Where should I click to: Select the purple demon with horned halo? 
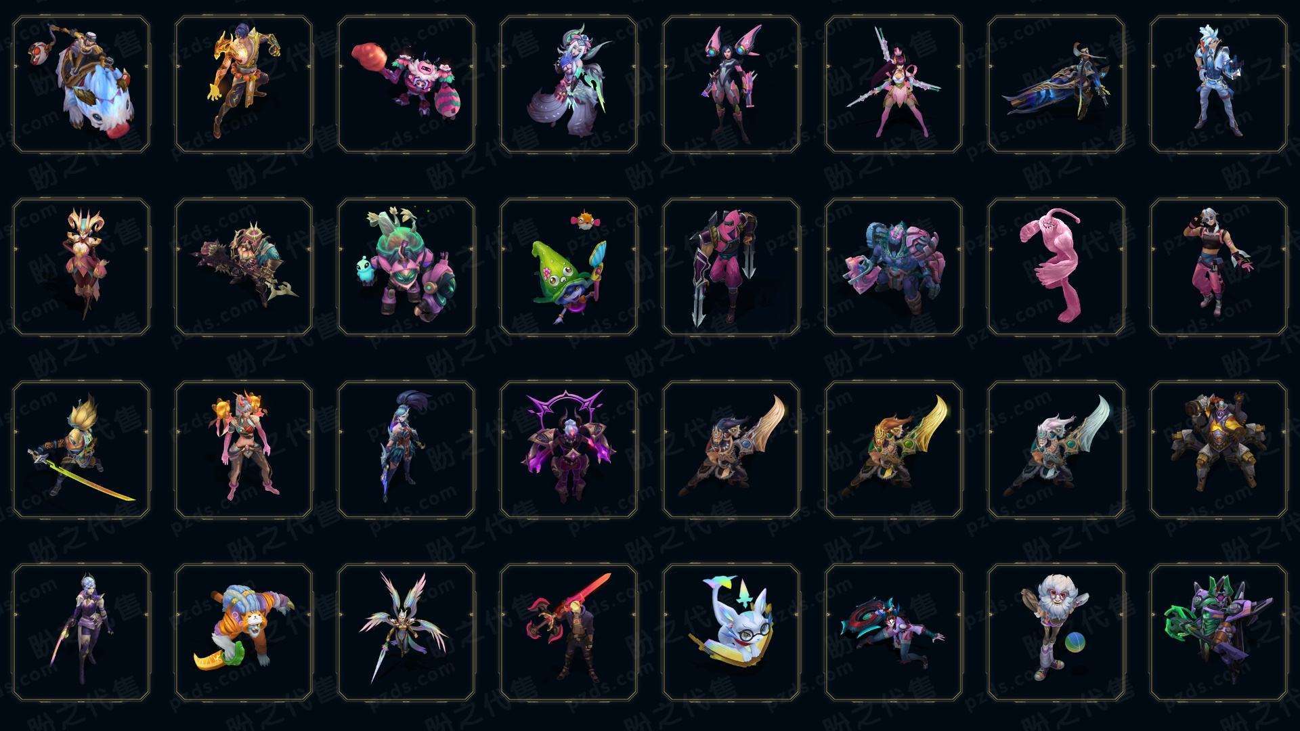569,450
